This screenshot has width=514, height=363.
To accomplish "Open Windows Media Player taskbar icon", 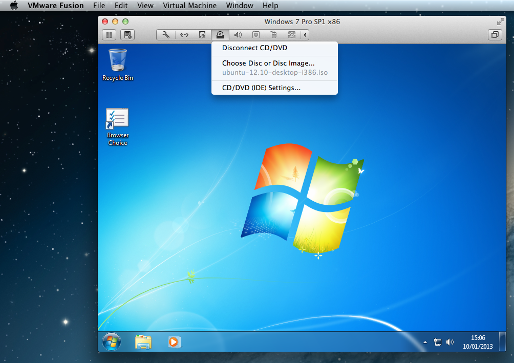I will point(174,341).
